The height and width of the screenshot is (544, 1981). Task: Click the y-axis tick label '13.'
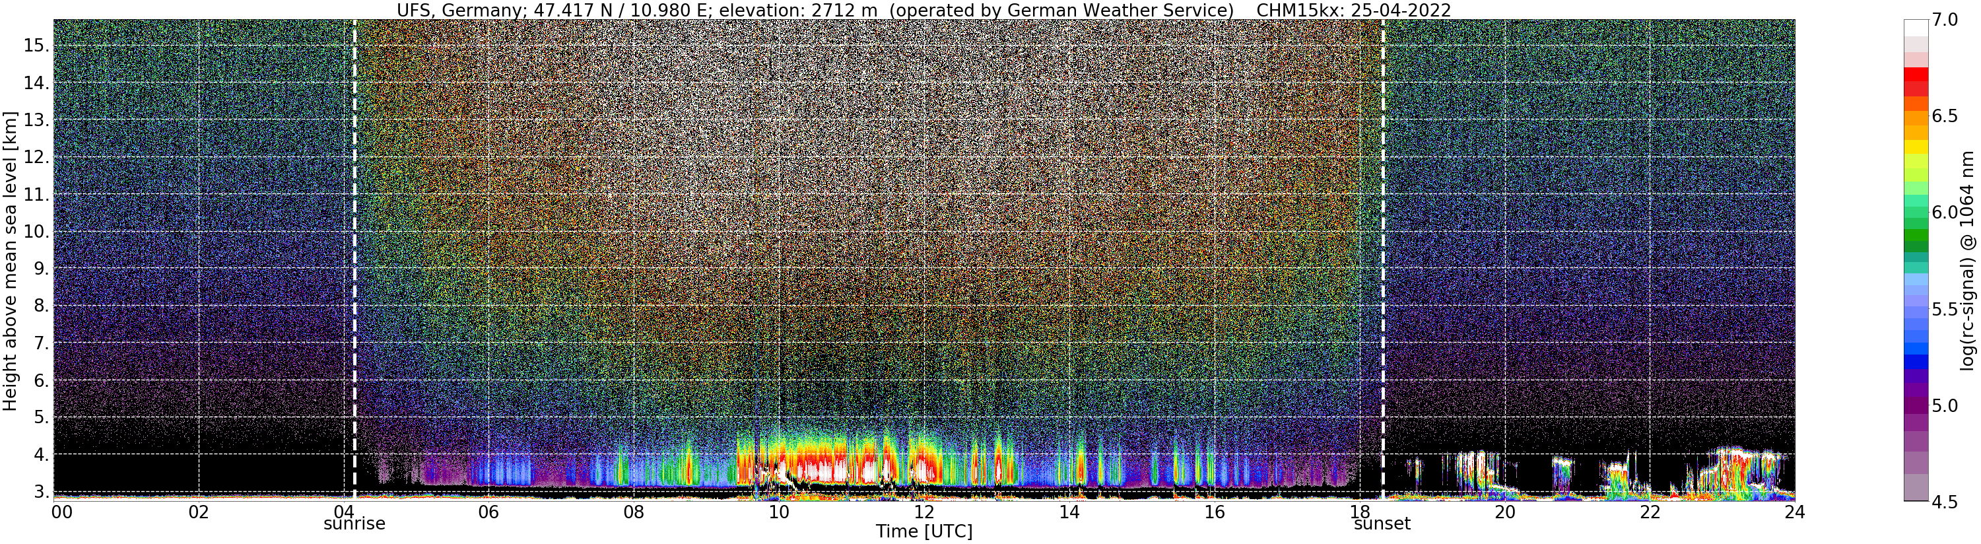click(36, 120)
